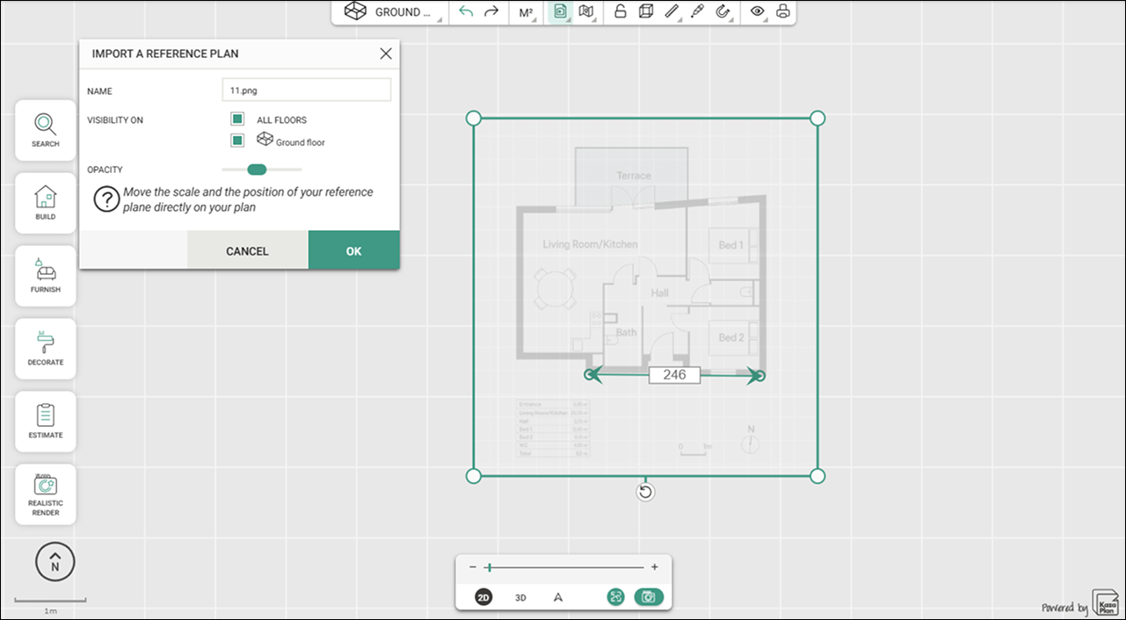Image resolution: width=1126 pixels, height=620 pixels.
Task: Click the rotate handle below the plan
Action: pos(645,492)
